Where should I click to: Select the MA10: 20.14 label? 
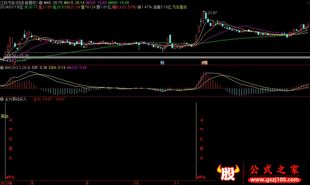[x=74, y=3]
